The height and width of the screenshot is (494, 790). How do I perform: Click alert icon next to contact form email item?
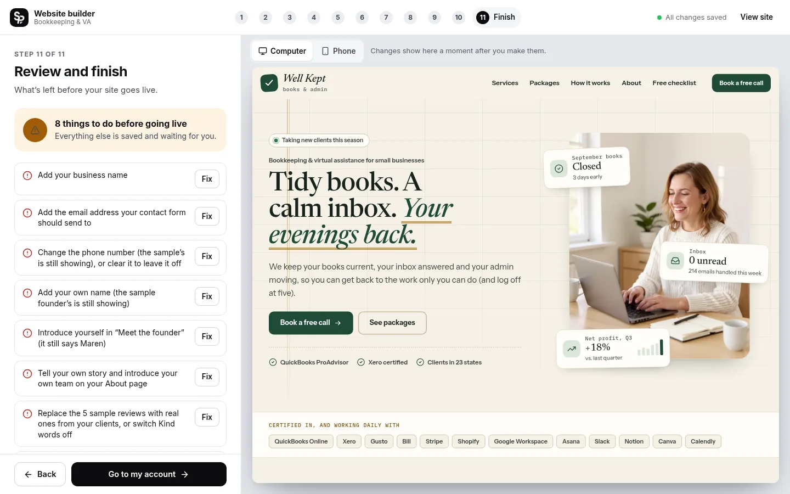(27, 213)
